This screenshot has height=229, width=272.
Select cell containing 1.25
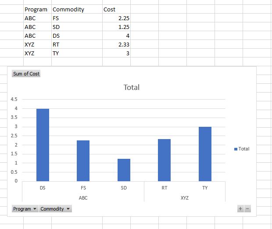point(116,27)
